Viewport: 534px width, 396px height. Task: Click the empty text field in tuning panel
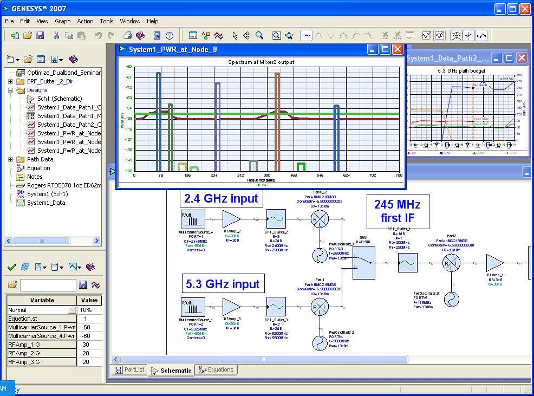pos(48,285)
